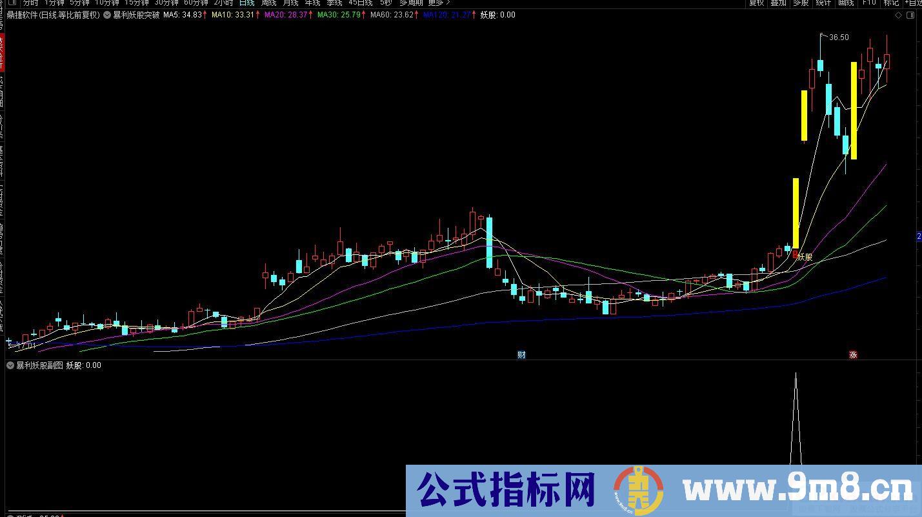This screenshot has height=517, width=922.
Task: Expand the 暴利妖股副图 sub-indicator dropdown
Action: 10,365
